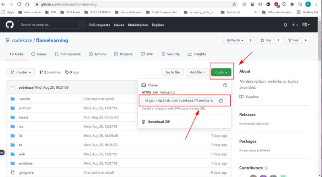Click Issues in top navigation
This screenshot has height=177, width=322.
click(x=119, y=25)
